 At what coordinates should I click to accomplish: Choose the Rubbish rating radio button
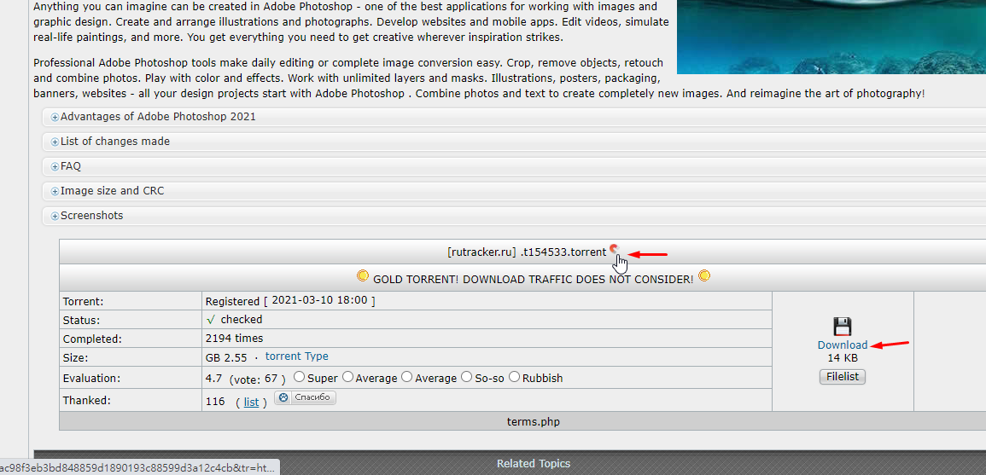coord(515,377)
